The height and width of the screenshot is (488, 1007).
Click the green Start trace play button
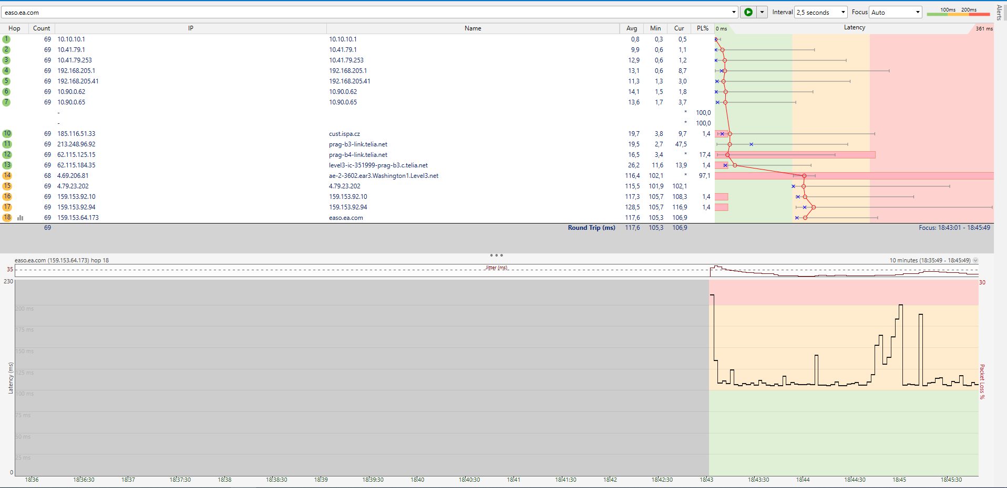748,12
